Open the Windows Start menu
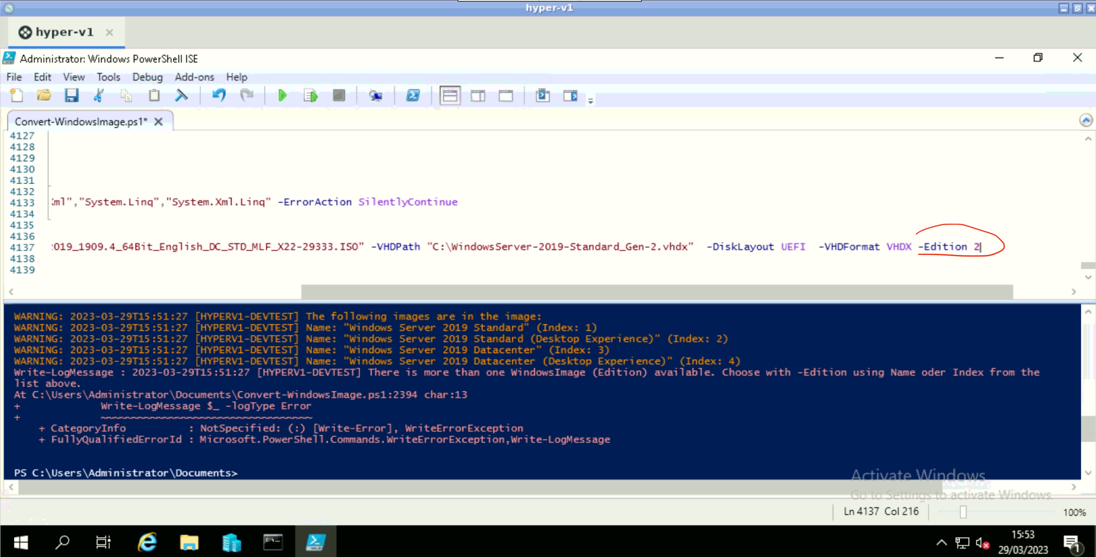 coord(21,542)
